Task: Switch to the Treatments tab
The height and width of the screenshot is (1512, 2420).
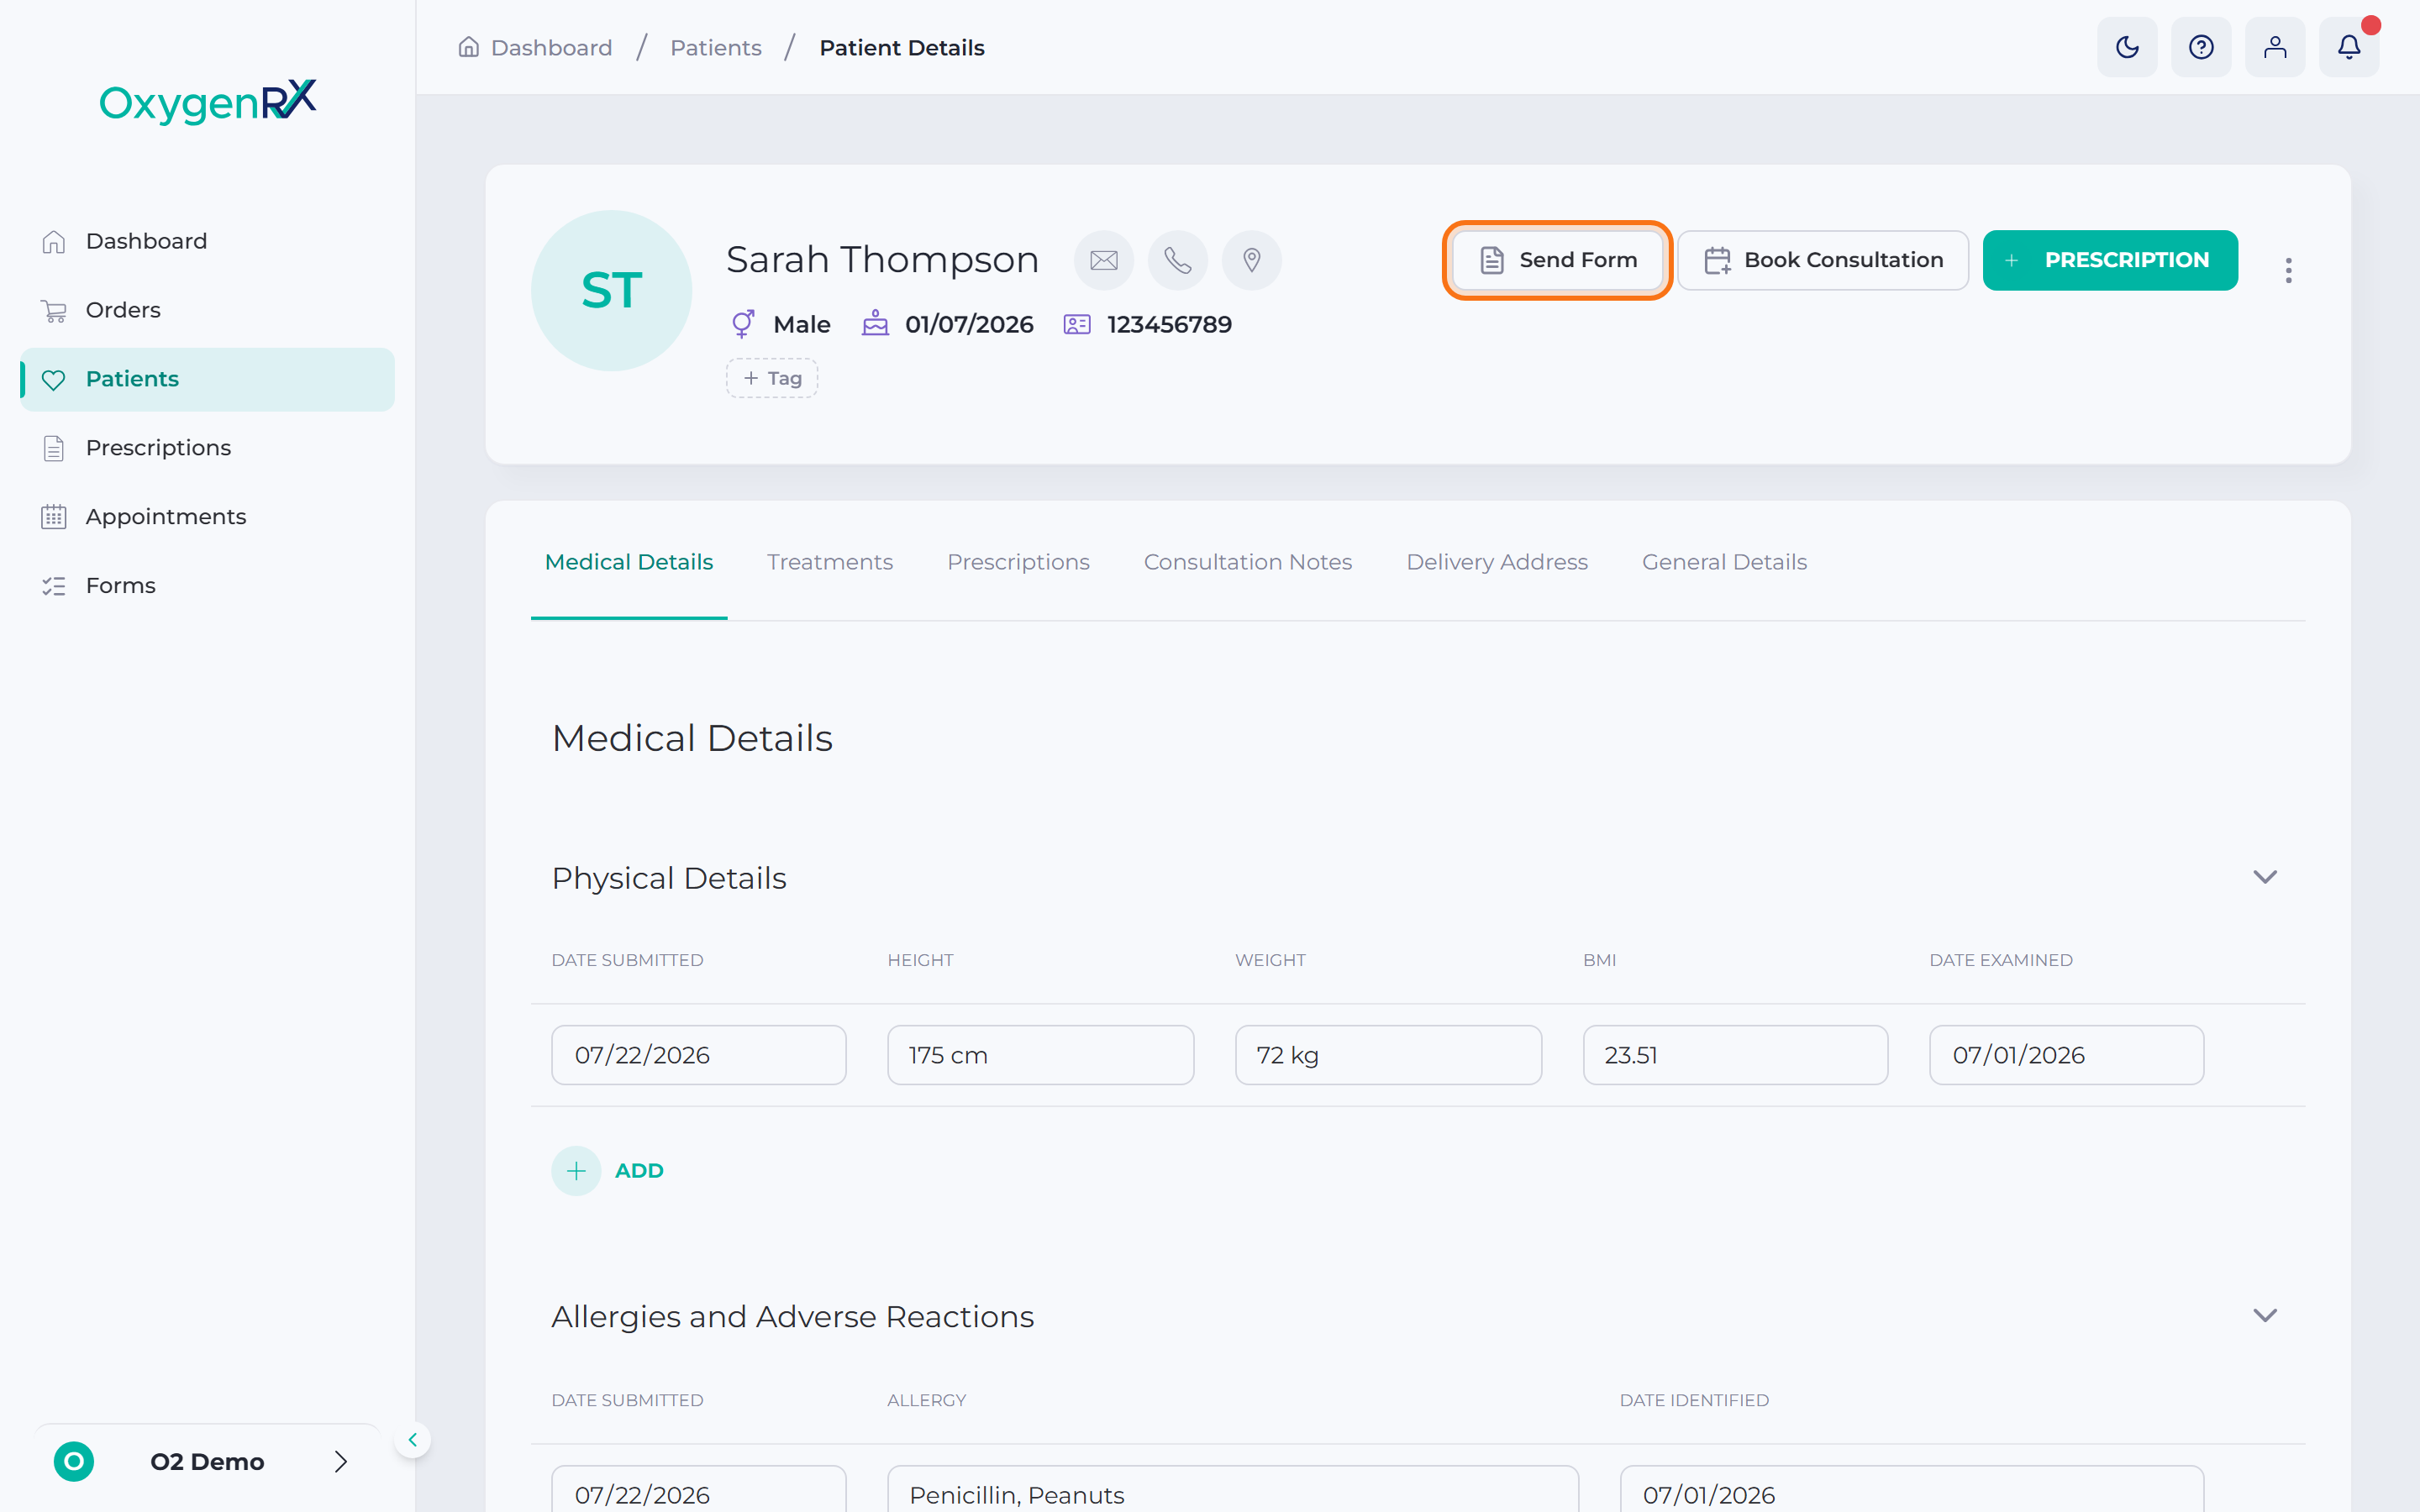Action: 830,562
